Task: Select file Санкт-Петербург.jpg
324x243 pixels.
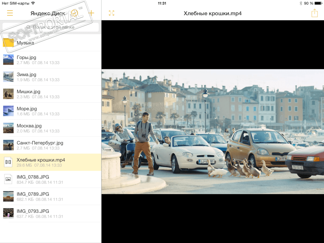Action: 51,145
